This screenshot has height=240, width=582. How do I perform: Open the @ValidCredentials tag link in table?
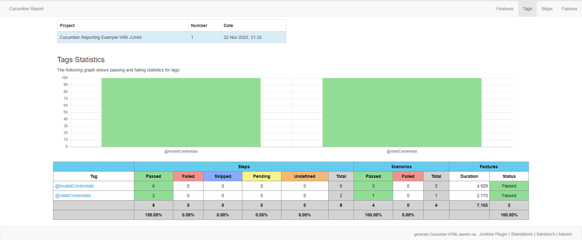[72, 196]
